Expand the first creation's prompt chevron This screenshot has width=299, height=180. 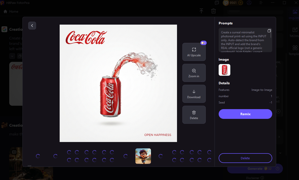(12, 56)
